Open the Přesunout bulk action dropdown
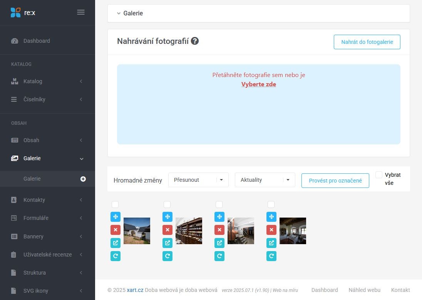Image resolution: width=422 pixels, height=300 pixels. coord(198,180)
